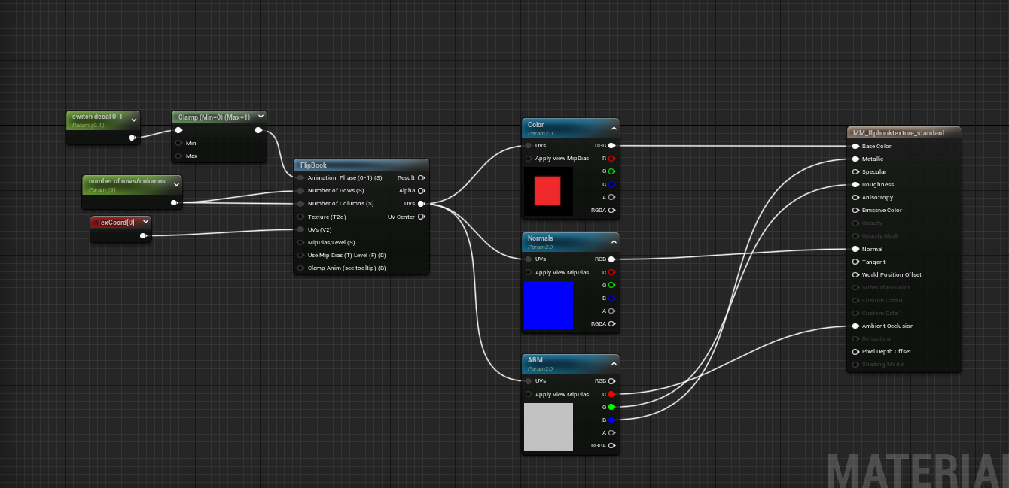Select the Result output pin of FlipBook

point(421,177)
